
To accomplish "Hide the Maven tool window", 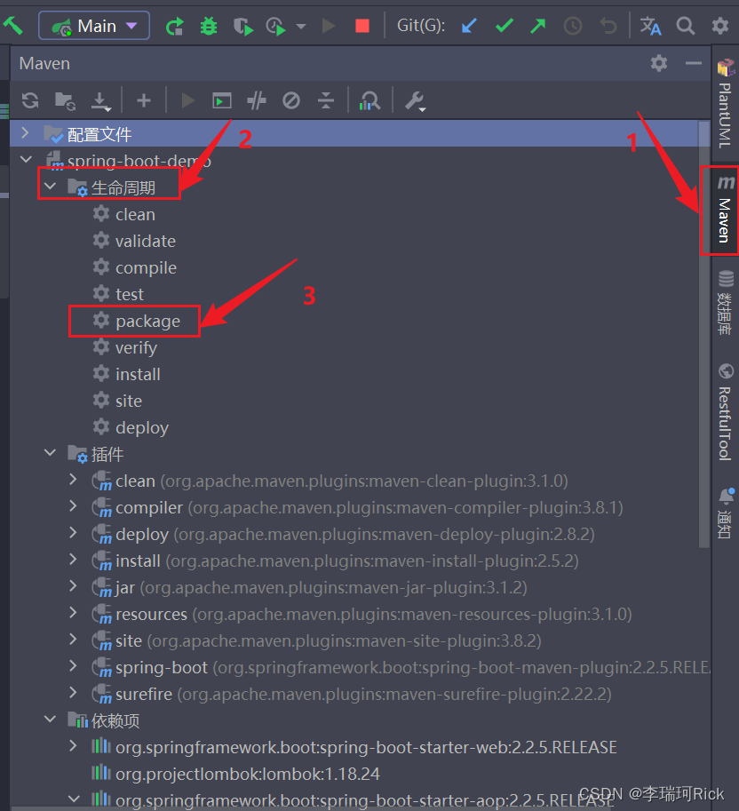I will [x=694, y=63].
